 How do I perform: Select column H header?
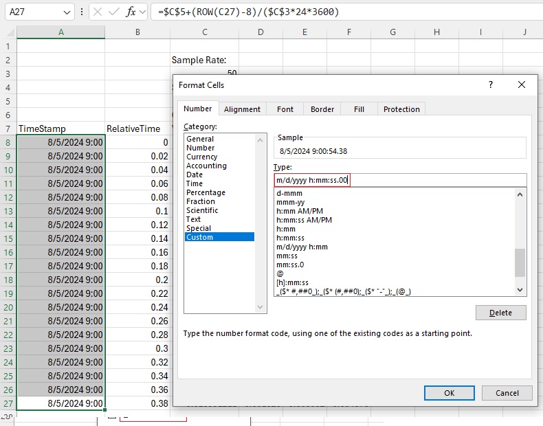436,32
